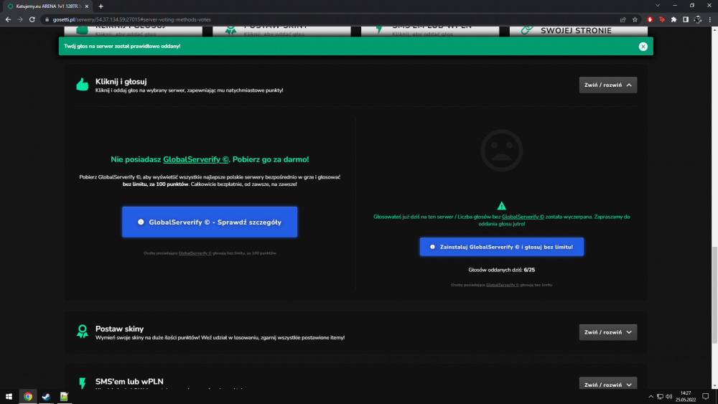Viewport: 718px width, 404px height.
Task: Toggle the browser side panel
Action: 686,19
